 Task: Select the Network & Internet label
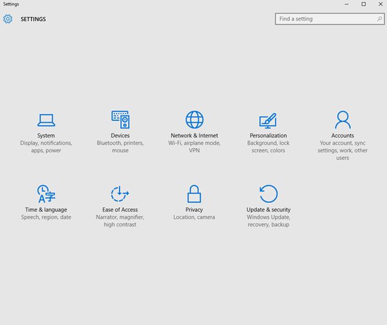(x=195, y=136)
